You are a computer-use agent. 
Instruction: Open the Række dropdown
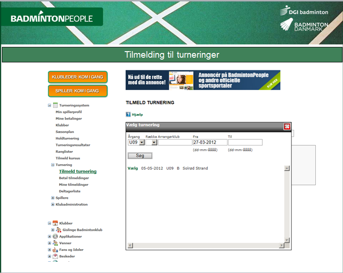[x=154, y=143]
